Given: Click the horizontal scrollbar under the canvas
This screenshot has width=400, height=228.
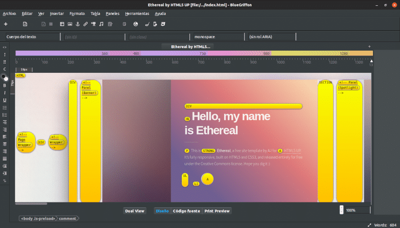Looking at the screenshot, I should click(x=31, y=204).
